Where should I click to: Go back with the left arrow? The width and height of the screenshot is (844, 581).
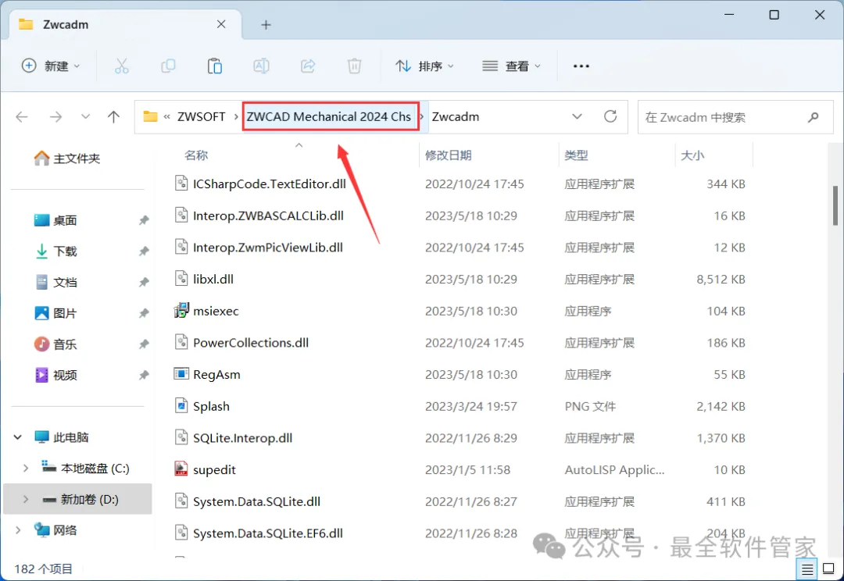point(22,116)
